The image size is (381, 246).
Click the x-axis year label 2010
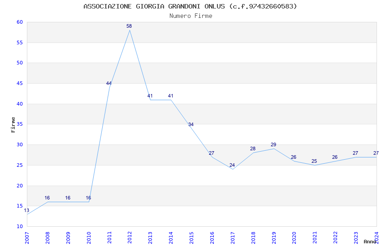pos(88,238)
